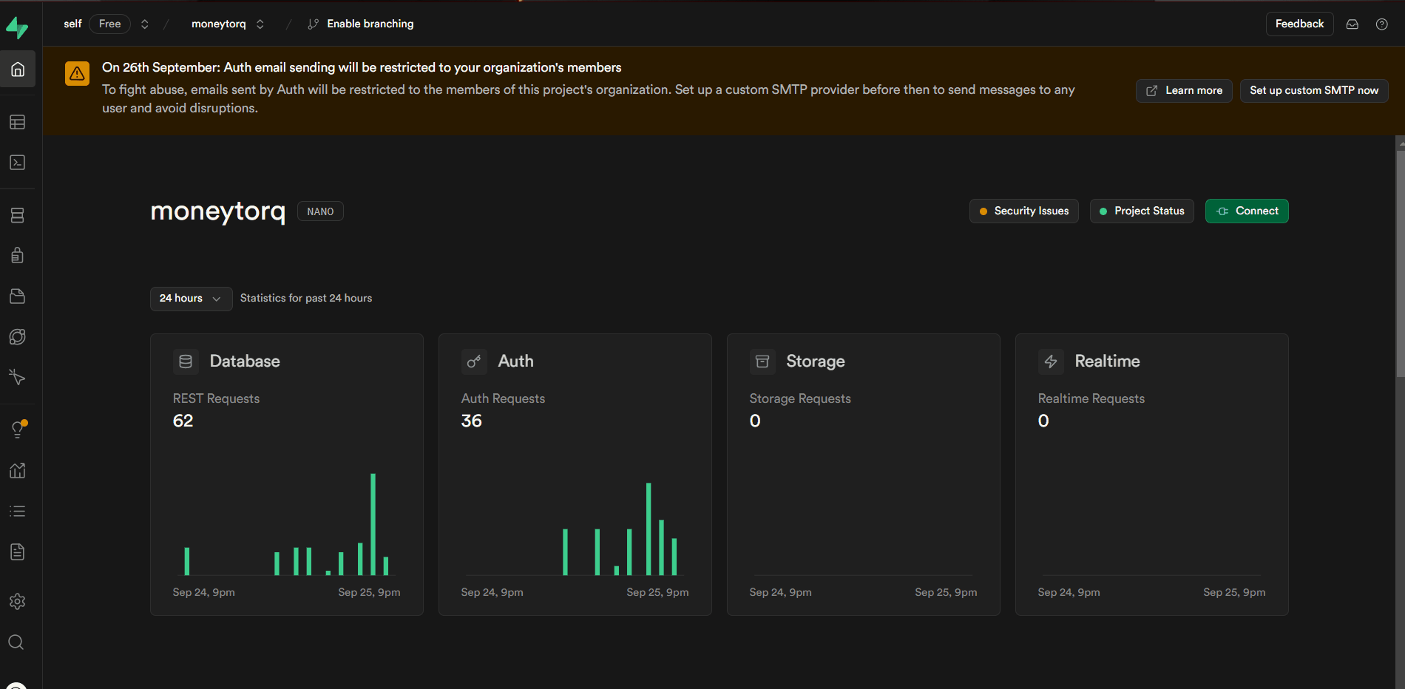Open the Storage card heading
The height and width of the screenshot is (689, 1405).
(816, 362)
